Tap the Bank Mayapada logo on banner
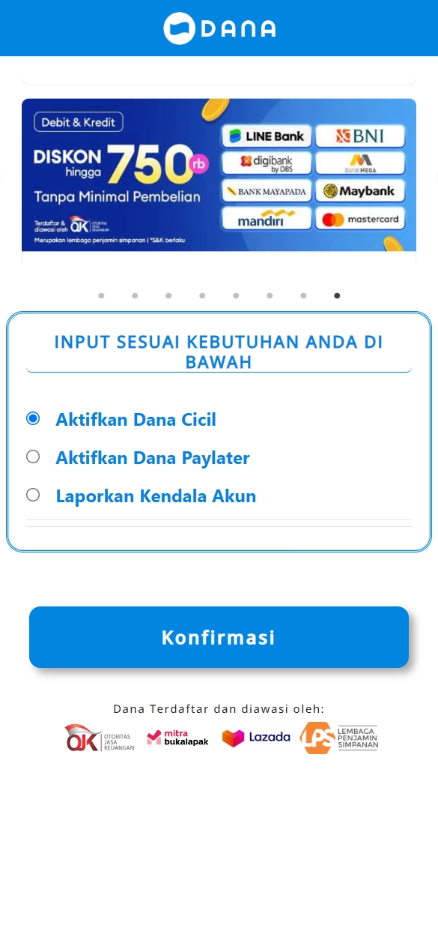The height and width of the screenshot is (949, 438). (x=266, y=191)
